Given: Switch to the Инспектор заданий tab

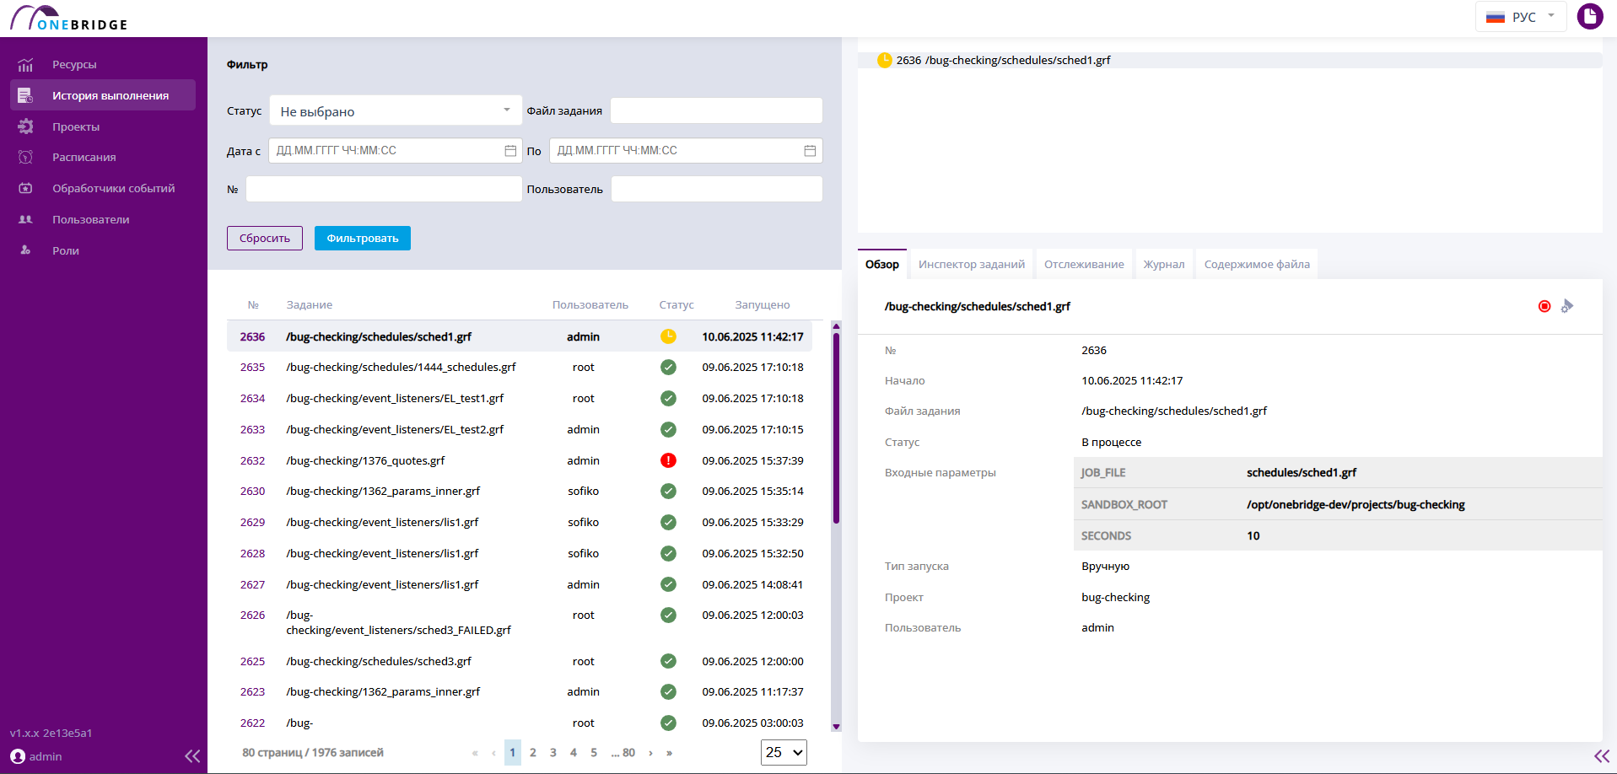Looking at the screenshot, I should 972,264.
